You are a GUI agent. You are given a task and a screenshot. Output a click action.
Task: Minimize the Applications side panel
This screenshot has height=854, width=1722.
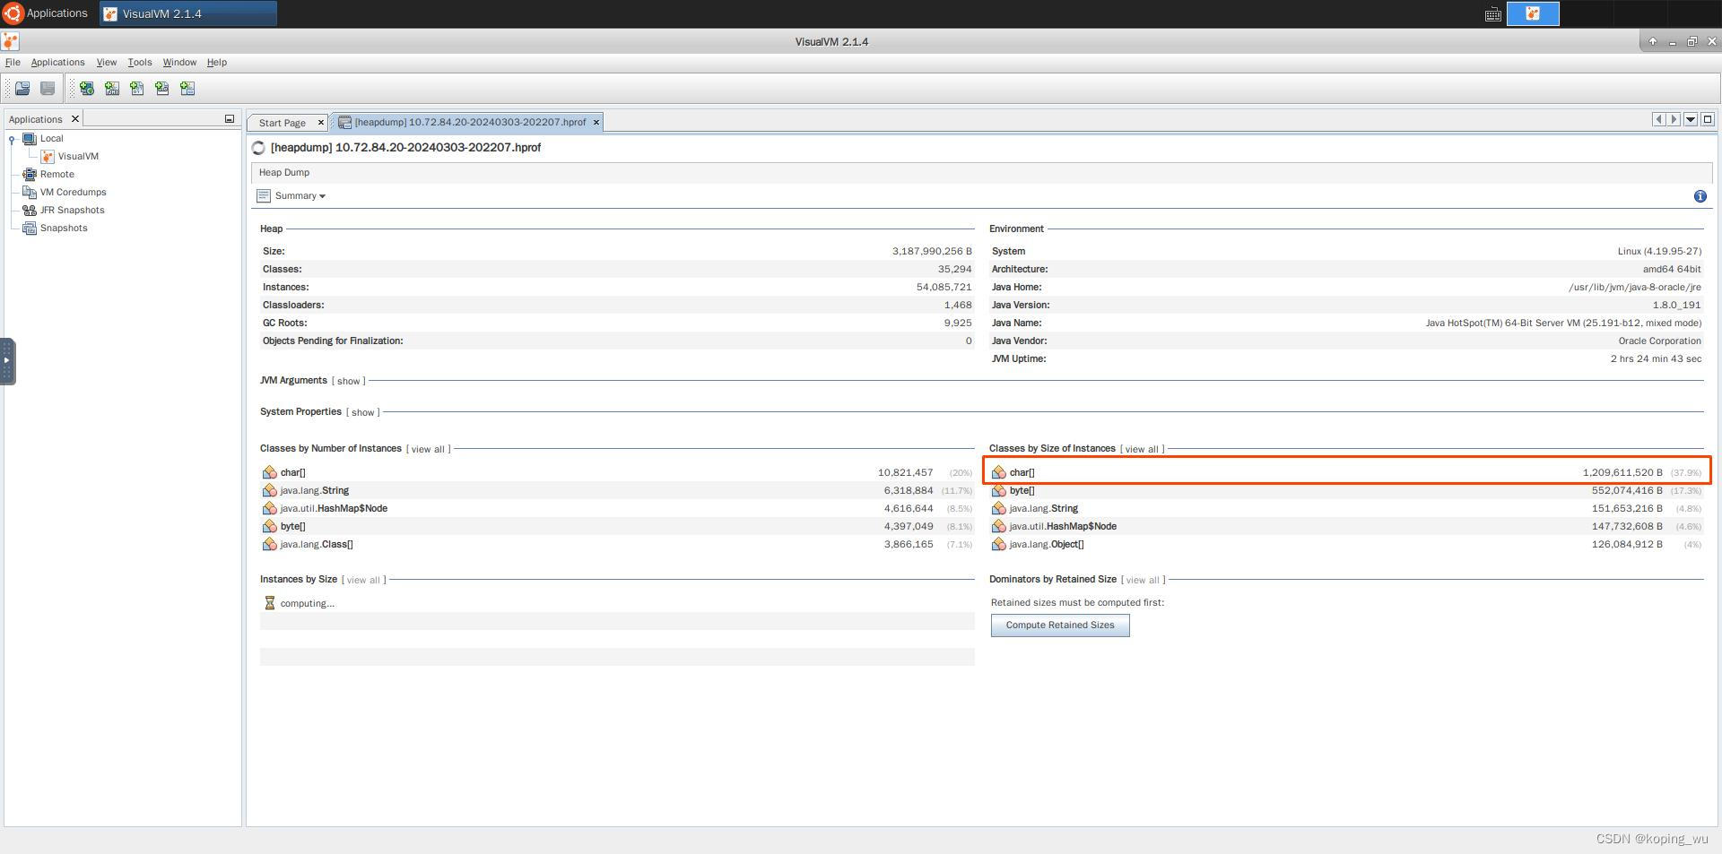(x=230, y=118)
